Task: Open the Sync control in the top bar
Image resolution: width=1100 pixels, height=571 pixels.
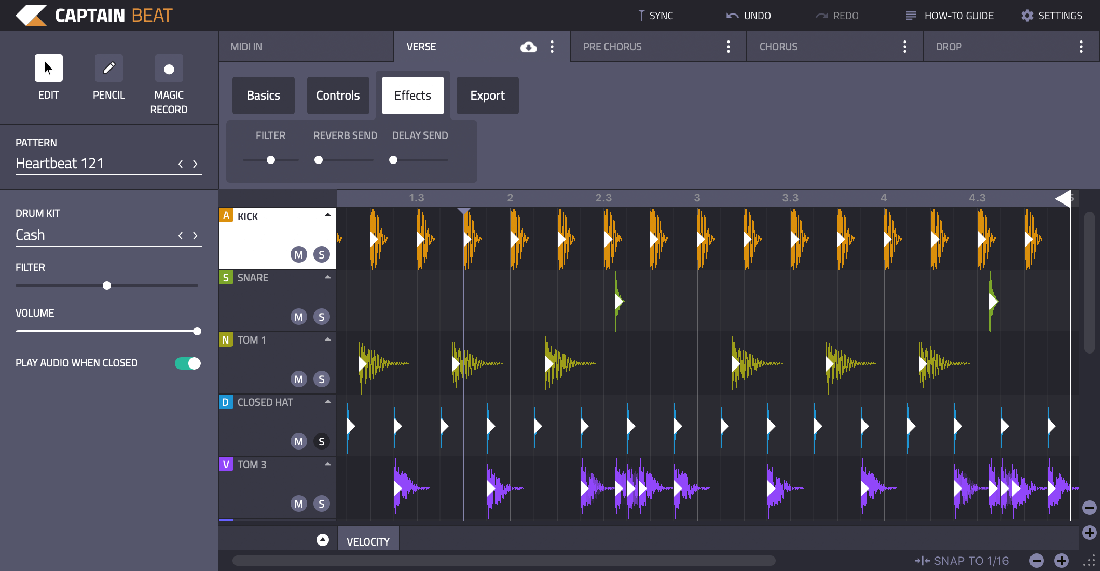Action: click(x=655, y=15)
